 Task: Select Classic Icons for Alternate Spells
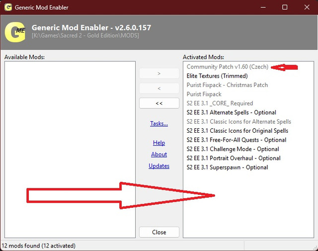point(238,122)
